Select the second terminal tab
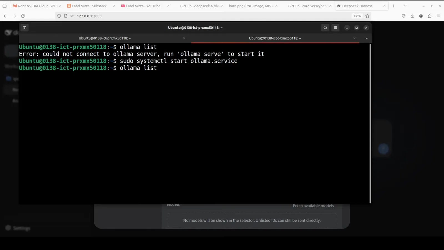The height and width of the screenshot is (250, 444). [x=275, y=38]
